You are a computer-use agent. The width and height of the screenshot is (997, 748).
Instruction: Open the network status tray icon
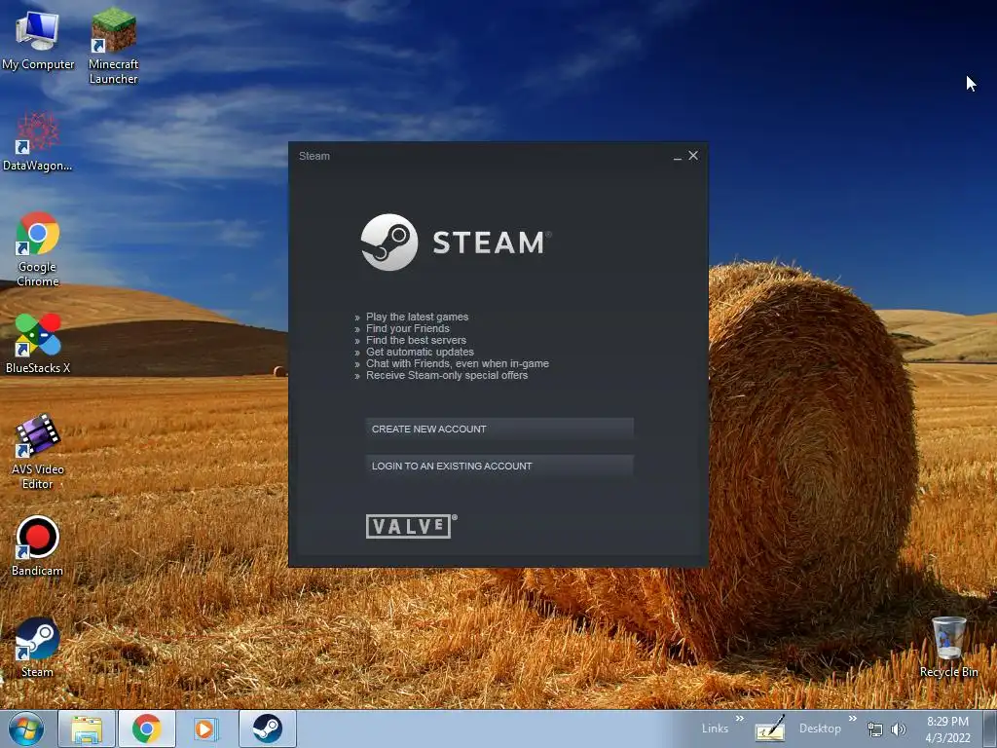pyautogui.click(x=875, y=729)
